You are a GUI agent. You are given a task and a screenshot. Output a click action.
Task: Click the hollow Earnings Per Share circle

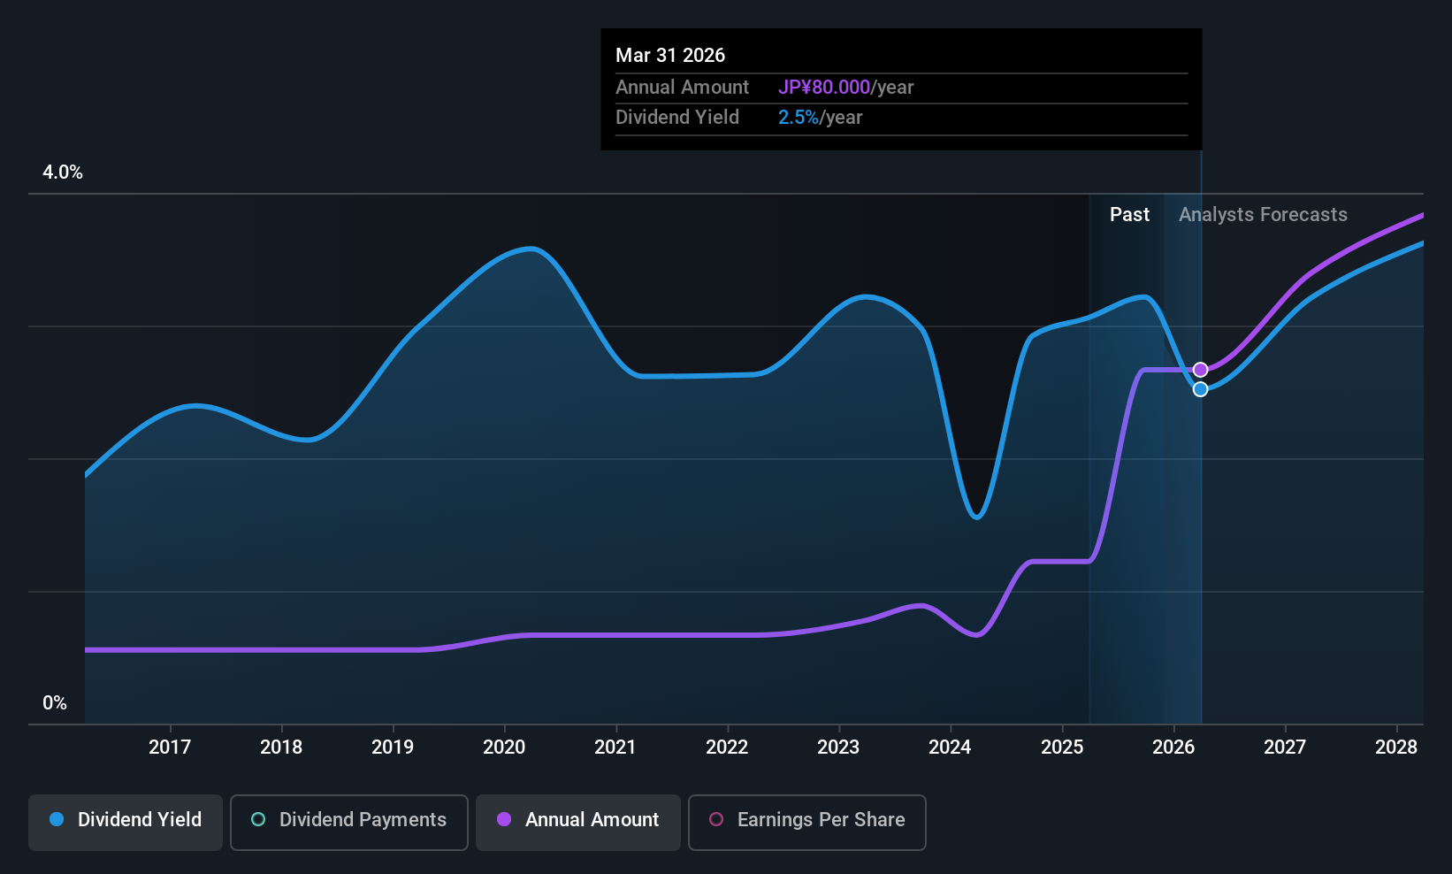(x=716, y=820)
